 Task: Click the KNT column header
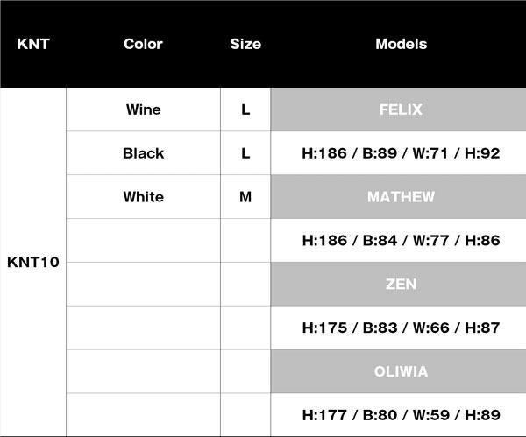[x=32, y=44]
